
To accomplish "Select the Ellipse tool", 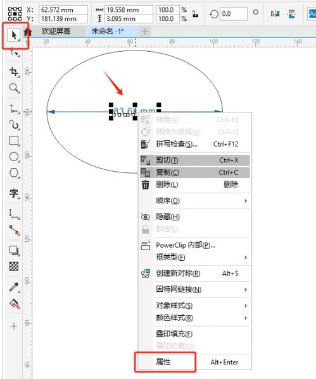I will pyautogui.click(x=14, y=157).
